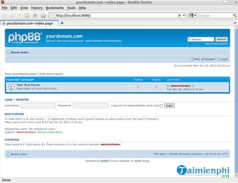Click the favicon on the yourdomain.com tab
Image resolution: width=238 pixels, height=183 pixels.
coord(4,24)
